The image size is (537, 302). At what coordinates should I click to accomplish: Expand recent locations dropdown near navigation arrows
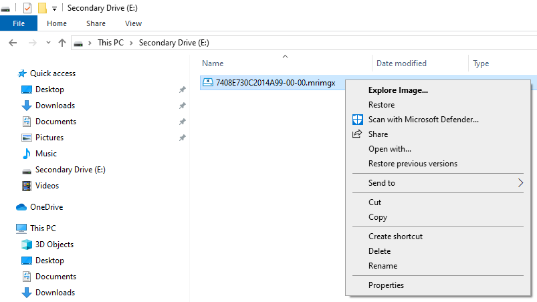click(48, 43)
